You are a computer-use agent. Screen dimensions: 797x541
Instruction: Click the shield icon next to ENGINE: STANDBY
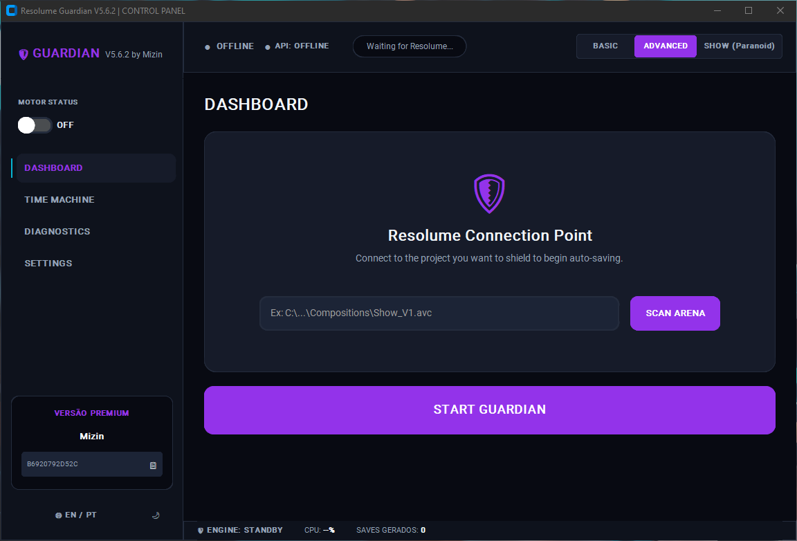coord(200,531)
